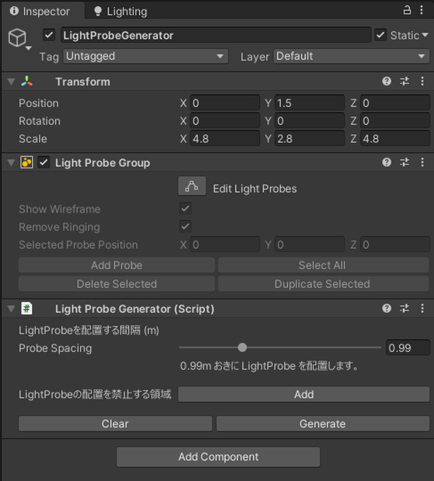This screenshot has height=481, width=434.
Task: Click the Selected Probe Position X field
Action: coord(224,244)
